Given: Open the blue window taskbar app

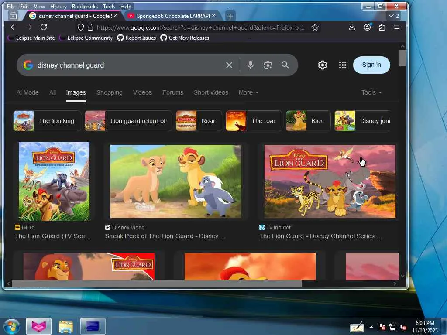Looking at the screenshot, I should (93, 326).
